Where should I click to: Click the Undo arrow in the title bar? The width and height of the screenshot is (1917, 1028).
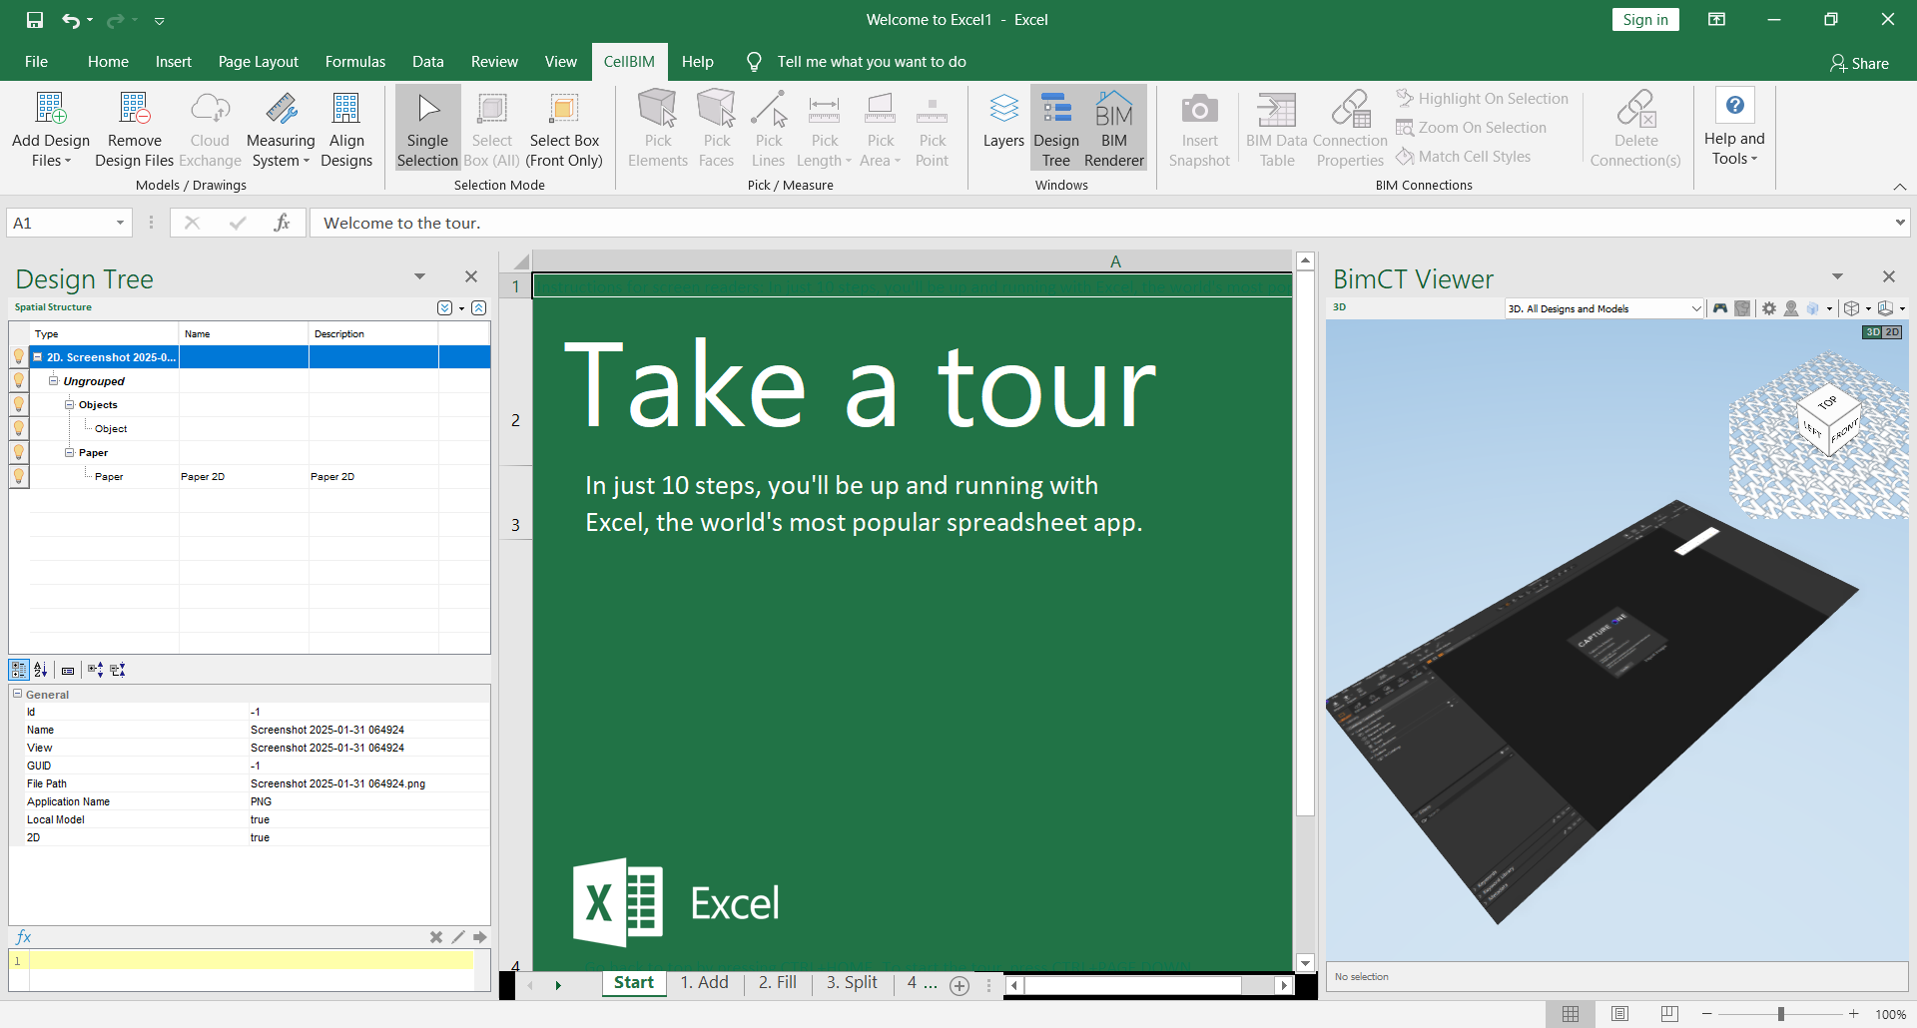(x=70, y=20)
